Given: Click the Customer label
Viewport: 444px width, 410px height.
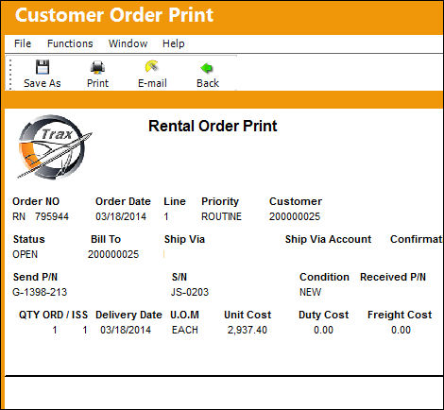Looking at the screenshot, I should click(x=296, y=201).
